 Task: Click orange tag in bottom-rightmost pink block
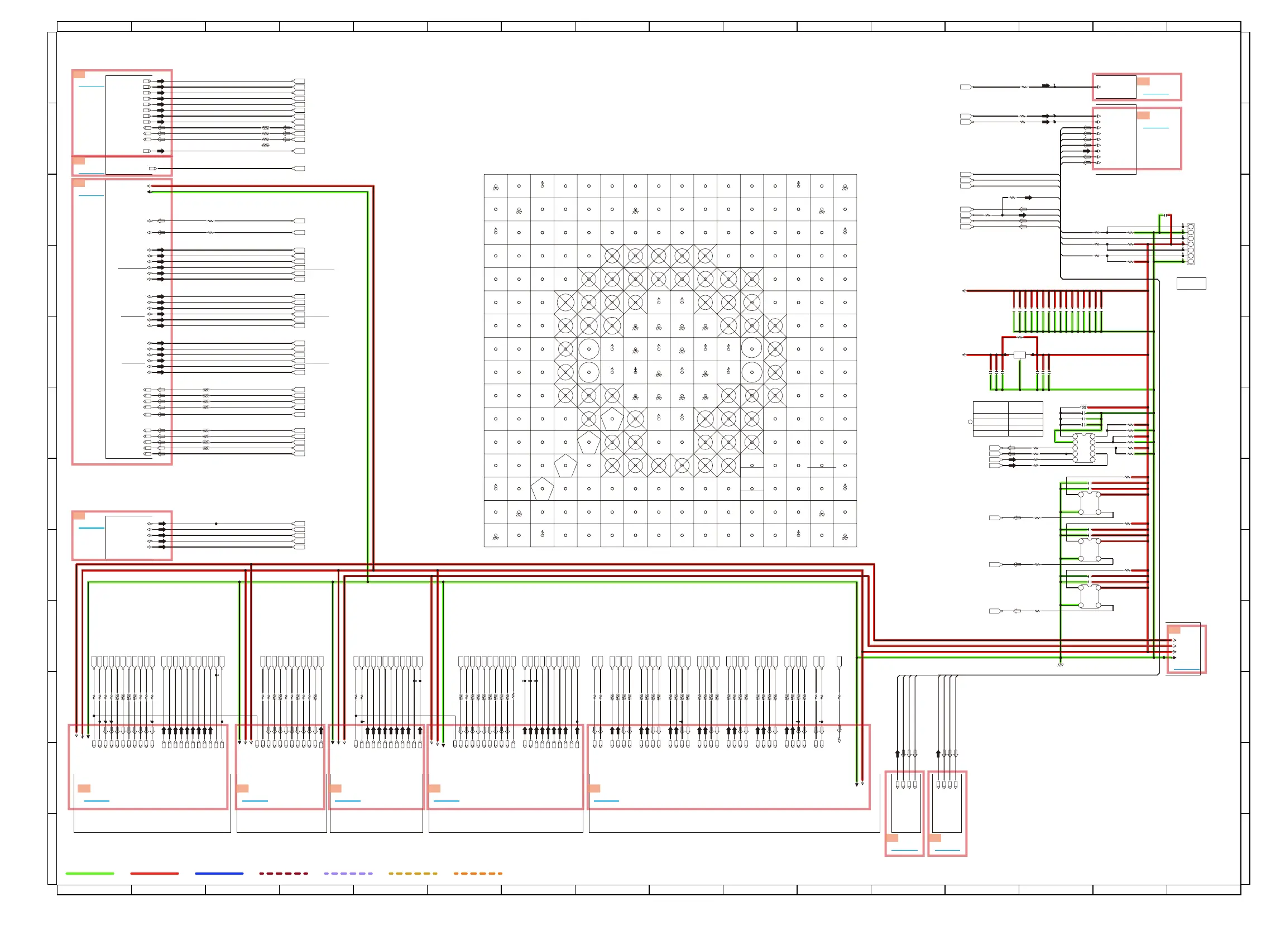[935, 838]
